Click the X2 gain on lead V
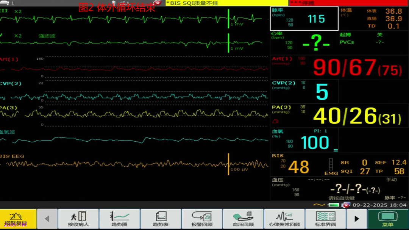 (x=18, y=36)
